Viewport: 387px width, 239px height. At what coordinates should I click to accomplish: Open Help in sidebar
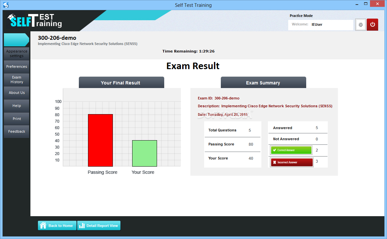17,106
